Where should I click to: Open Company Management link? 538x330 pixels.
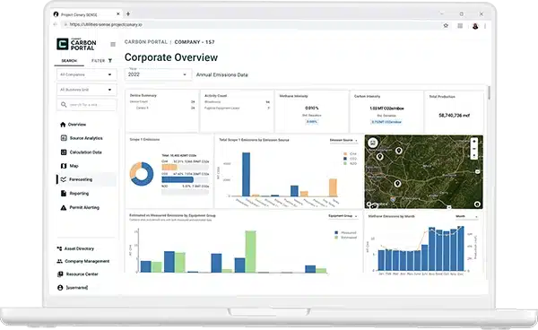87,261
